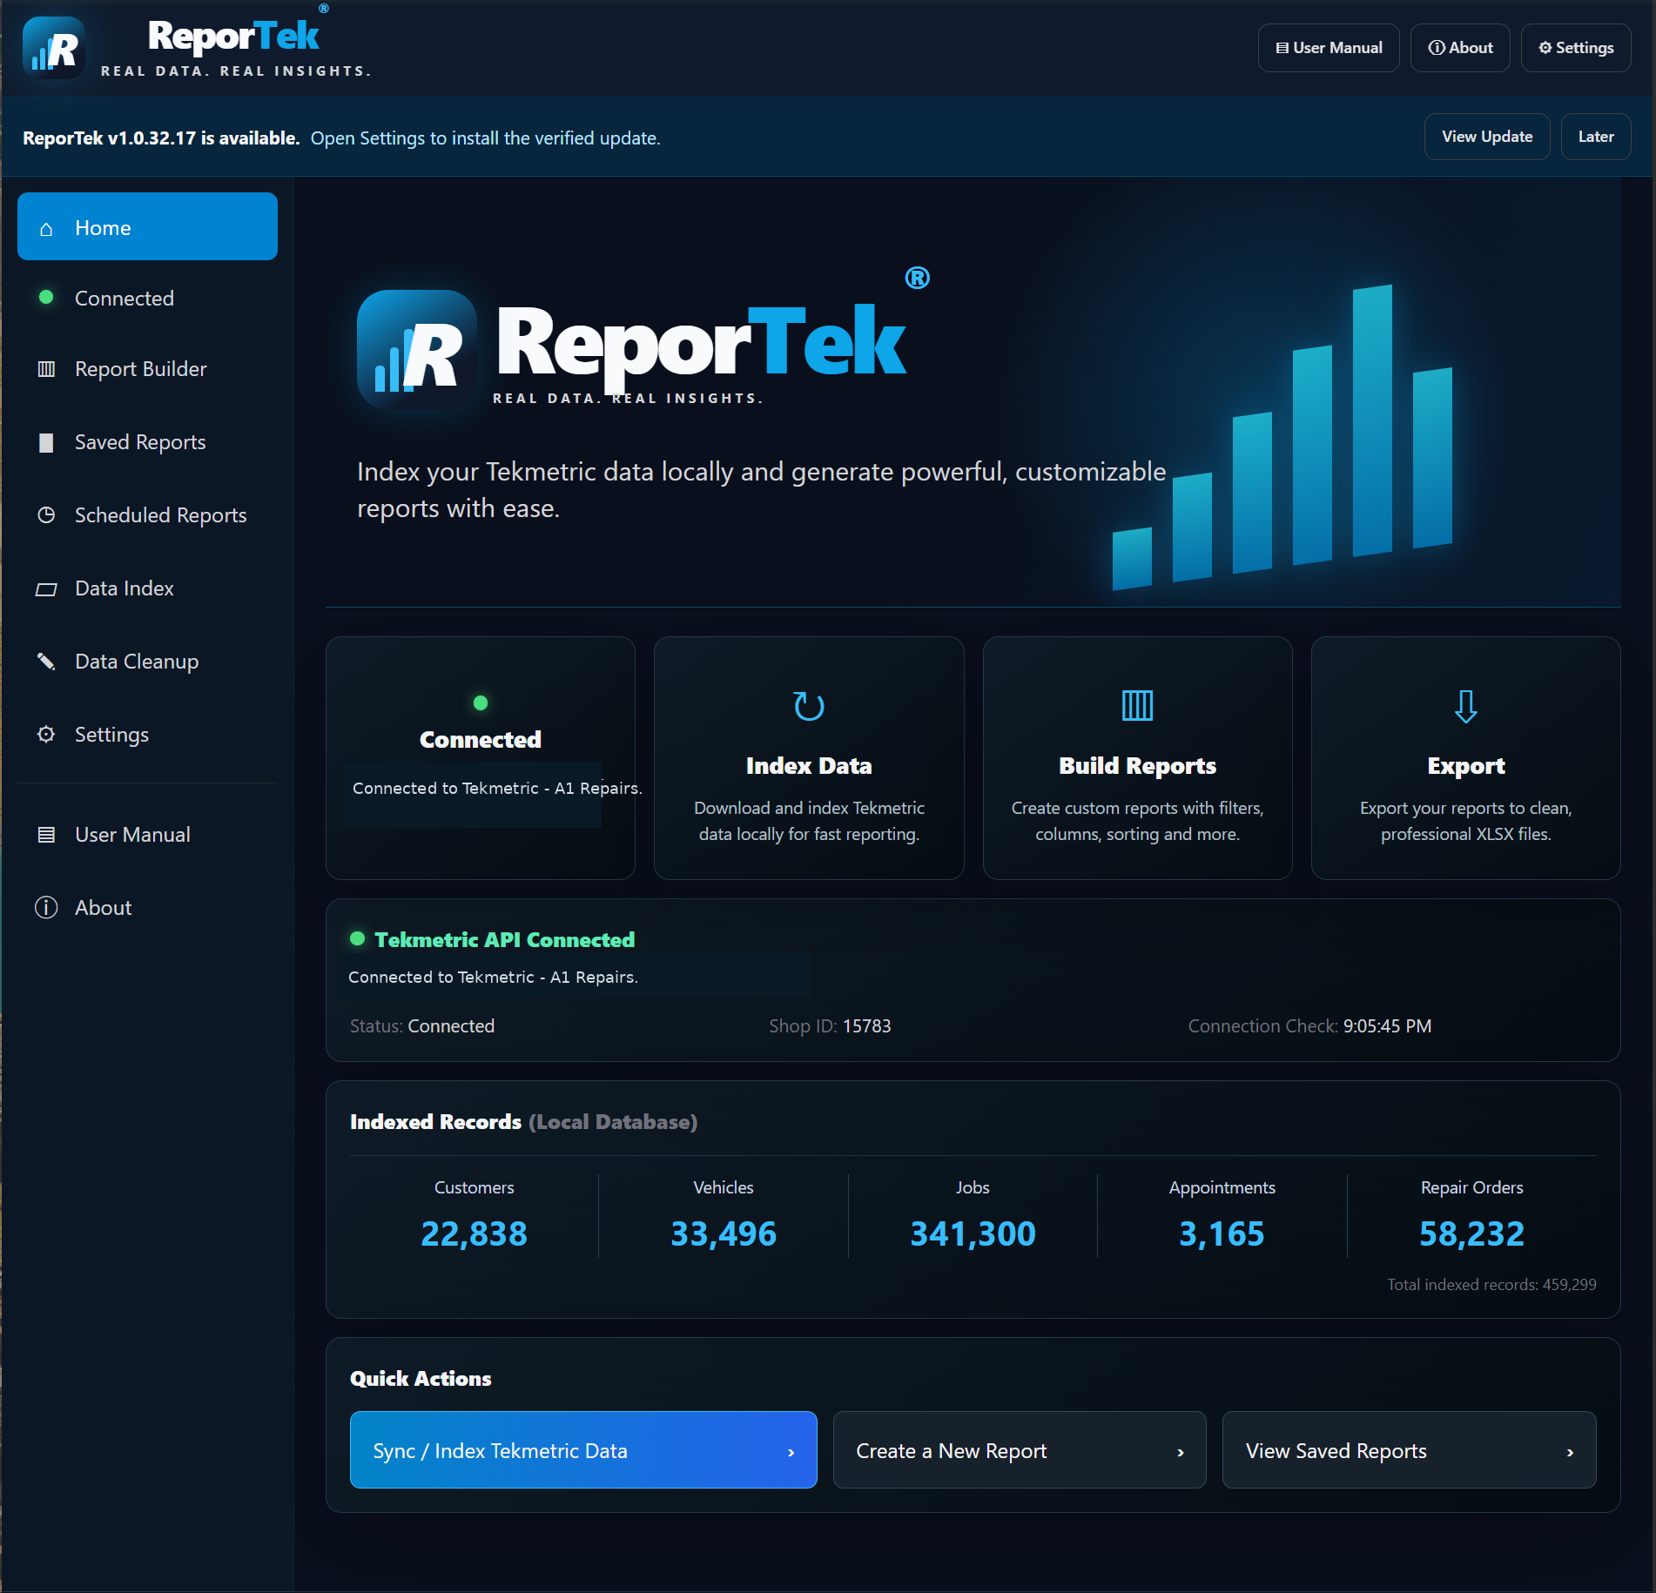Click the green Connected status dot in sidebar
The height and width of the screenshot is (1593, 1656).
pos(46,298)
